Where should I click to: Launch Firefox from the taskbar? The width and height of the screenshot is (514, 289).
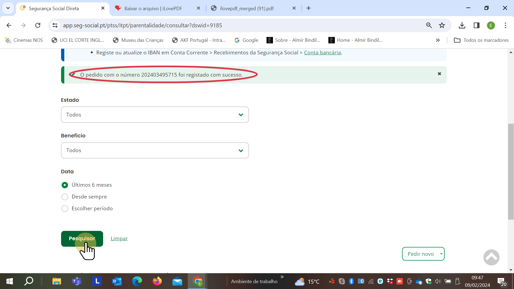157,281
